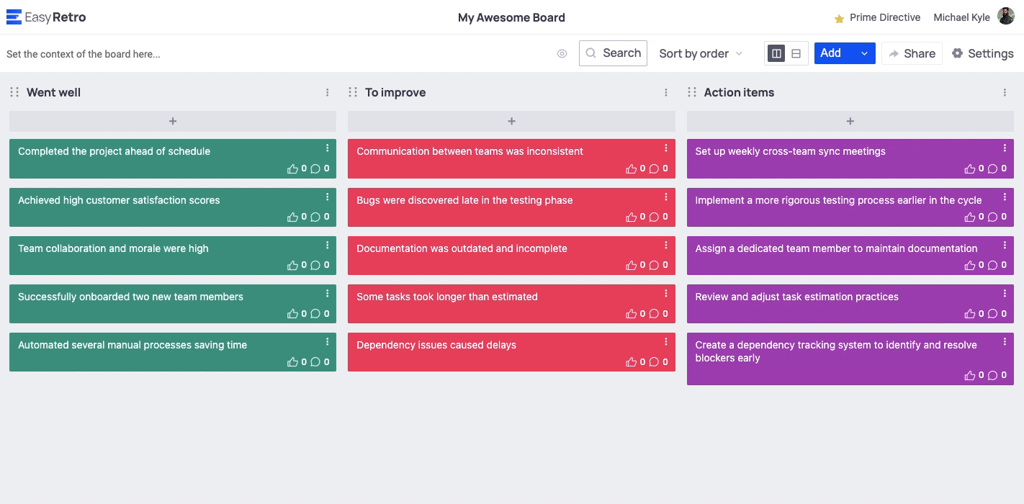Click the Search input field
This screenshot has width=1024, height=504.
pos(614,53)
